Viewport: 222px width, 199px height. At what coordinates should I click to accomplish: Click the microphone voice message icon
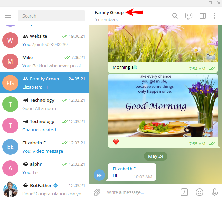click(x=214, y=192)
